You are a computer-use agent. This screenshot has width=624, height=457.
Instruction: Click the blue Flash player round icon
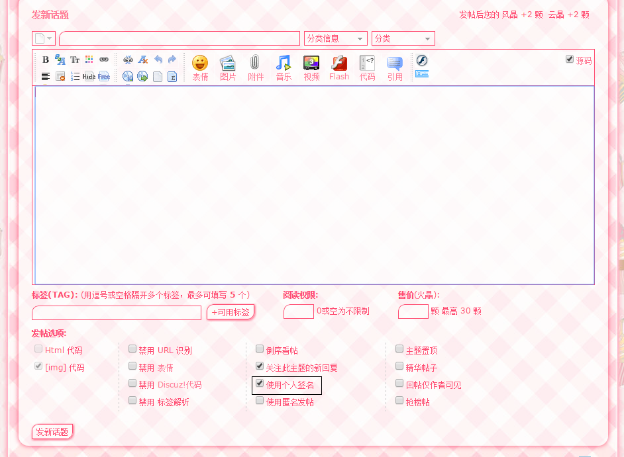click(x=422, y=60)
